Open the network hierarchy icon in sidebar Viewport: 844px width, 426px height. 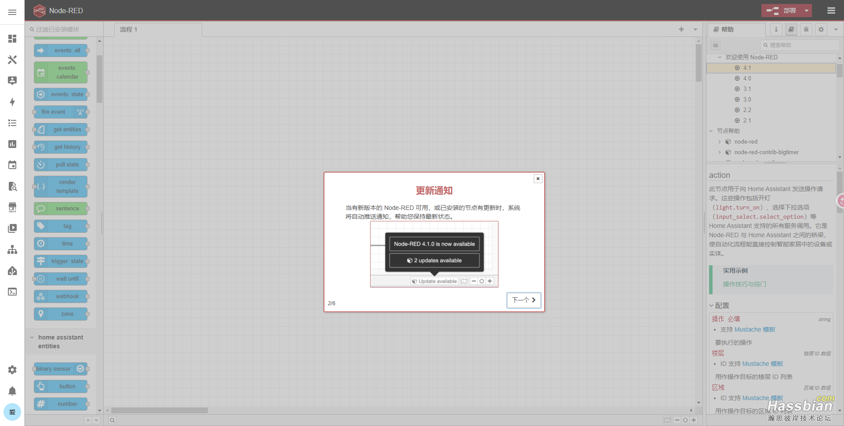[x=12, y=249]
